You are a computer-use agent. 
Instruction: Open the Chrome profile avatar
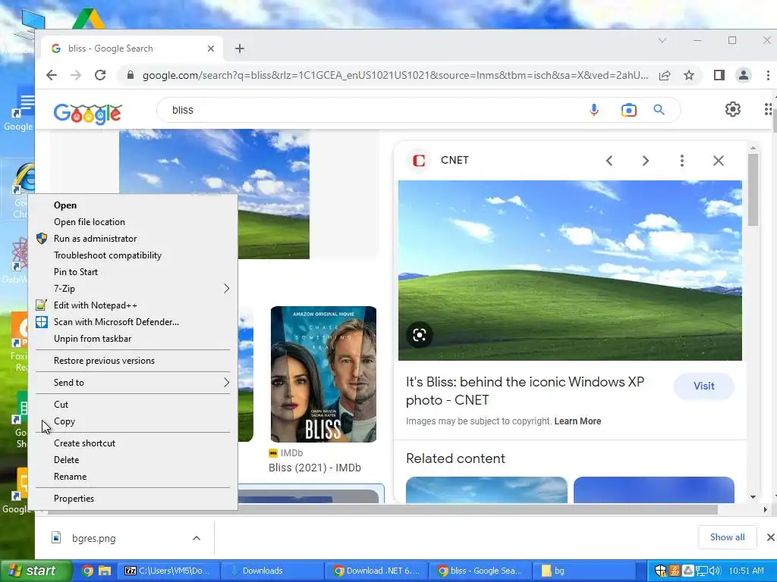point(744,75)
